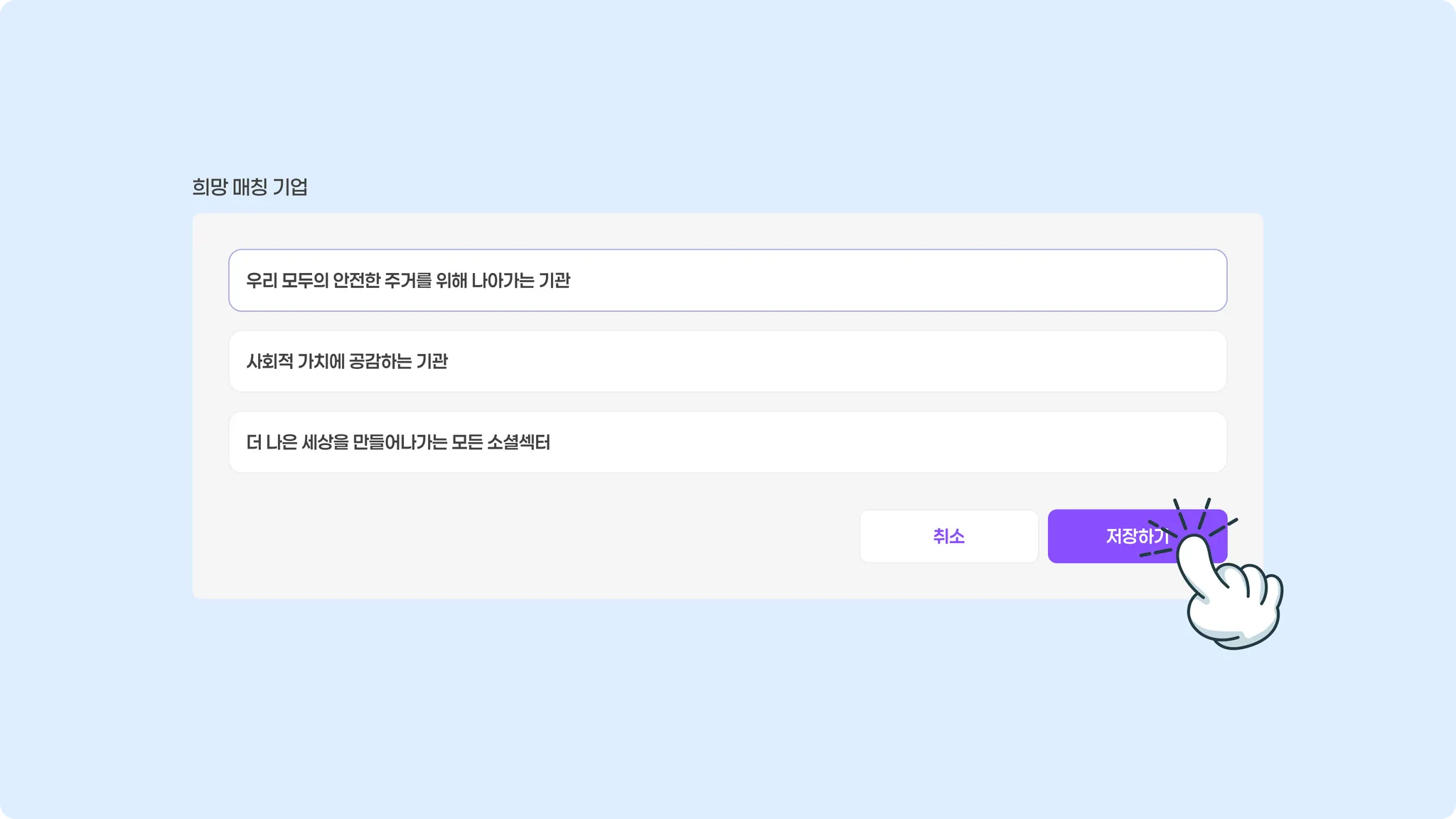The image size is (1456, 819).
Task: Cancel the matching company selection
Action: 948,536
